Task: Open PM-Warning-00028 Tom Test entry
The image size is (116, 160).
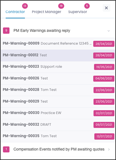Action: coord(58,90)
